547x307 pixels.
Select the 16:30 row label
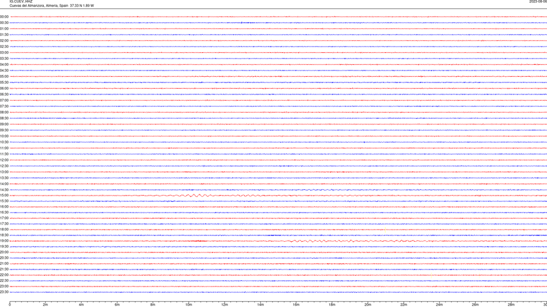(x=4, y=212)
